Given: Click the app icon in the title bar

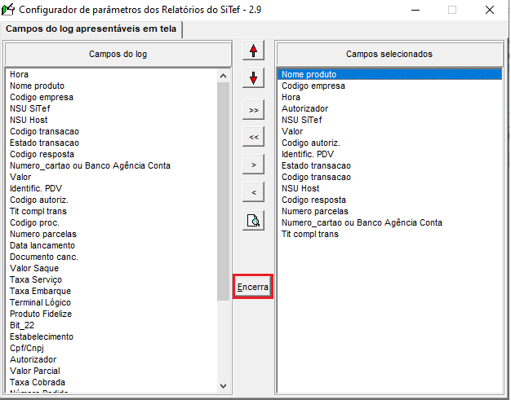Looking at the screenshot, I should click(x=8, y=10).
